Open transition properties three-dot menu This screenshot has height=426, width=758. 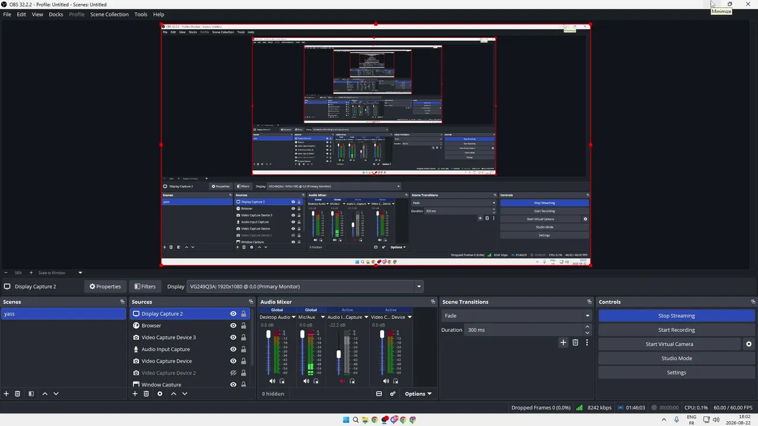click(587, 342)
